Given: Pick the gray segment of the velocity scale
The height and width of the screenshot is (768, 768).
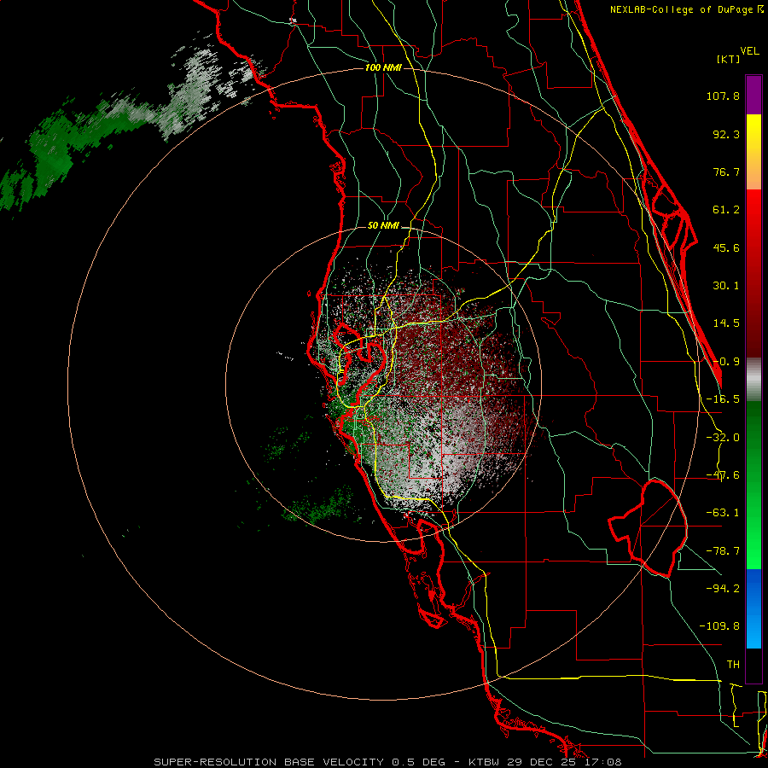Looking at the screenshot, I should coord(753,380).
